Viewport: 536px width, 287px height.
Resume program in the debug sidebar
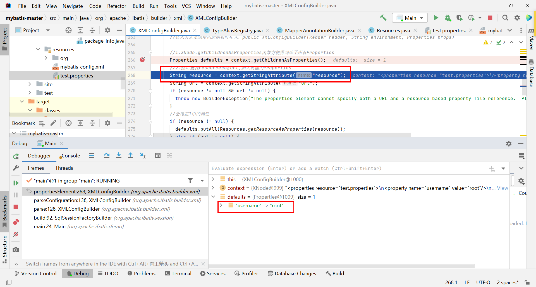coord(16,183)
